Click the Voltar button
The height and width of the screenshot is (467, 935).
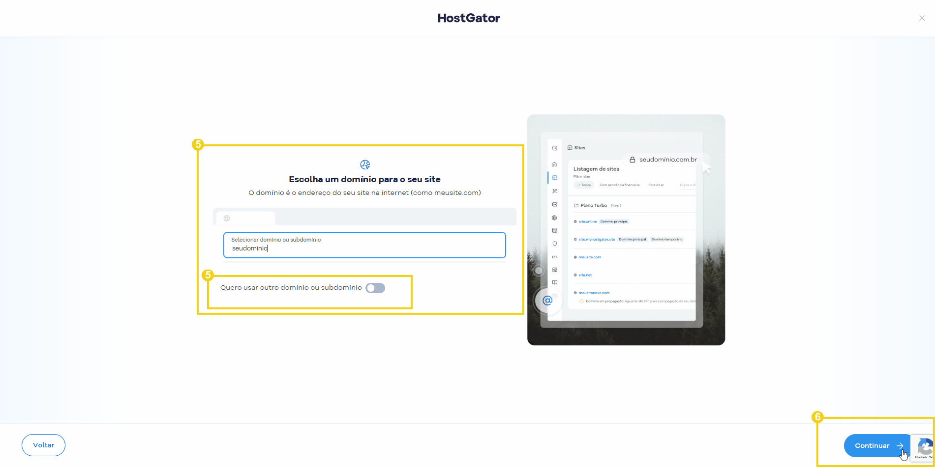[43, 445]
